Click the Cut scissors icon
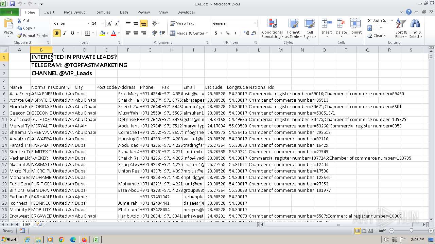Screen dimensions: 435x244 click(19, 21)
